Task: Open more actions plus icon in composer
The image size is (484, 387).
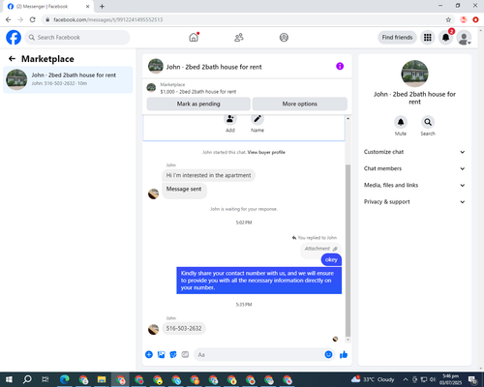Action: click(x=149, y=355)
